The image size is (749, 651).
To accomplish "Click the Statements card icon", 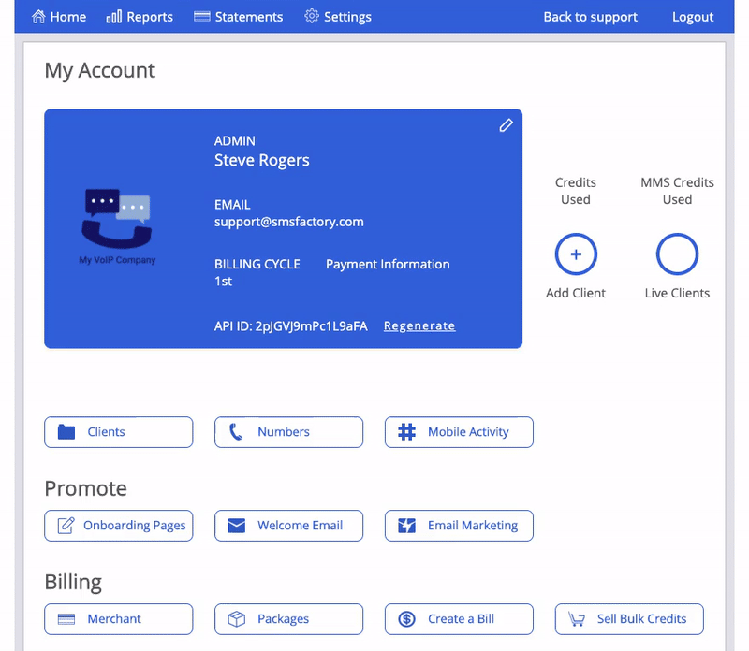I will click(201, 17).
